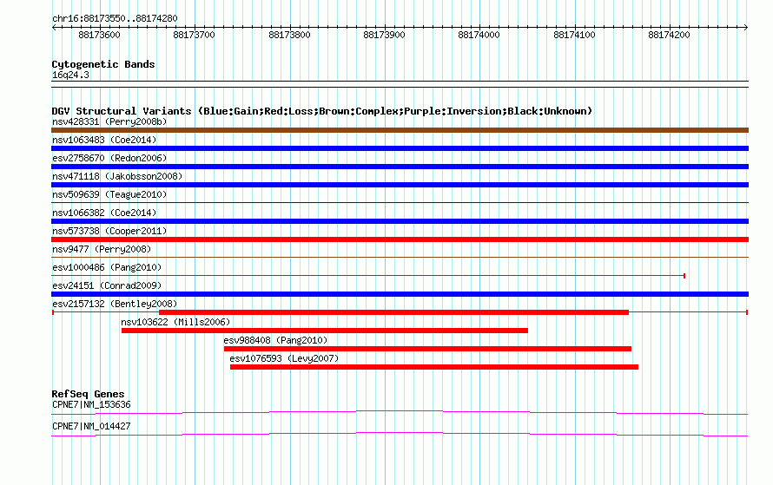Click the nsv428331 (Perry2008b) label
Screen dimensions: 773x485
[109, 121]
